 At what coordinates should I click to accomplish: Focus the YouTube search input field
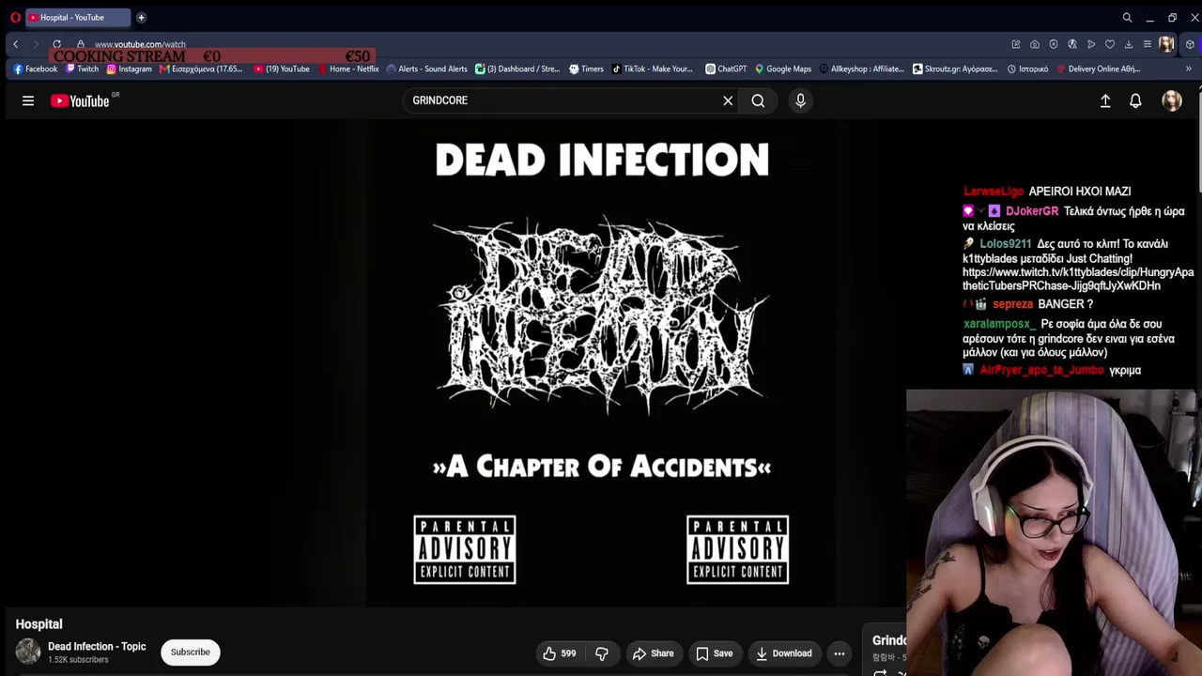pyautogui.click(x=563, y=100)
